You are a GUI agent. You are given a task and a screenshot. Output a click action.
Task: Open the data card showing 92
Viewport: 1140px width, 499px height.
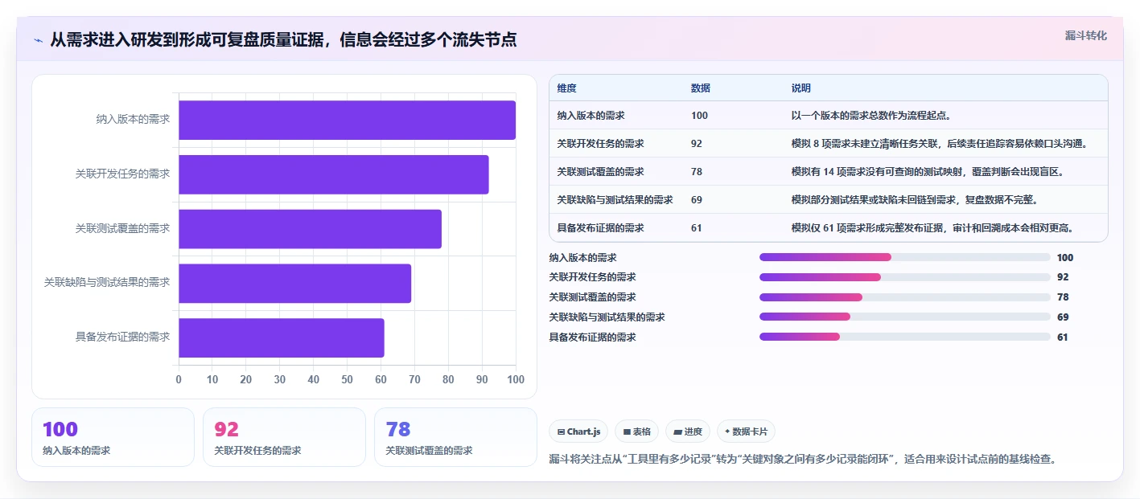click(x=284, y=437)
